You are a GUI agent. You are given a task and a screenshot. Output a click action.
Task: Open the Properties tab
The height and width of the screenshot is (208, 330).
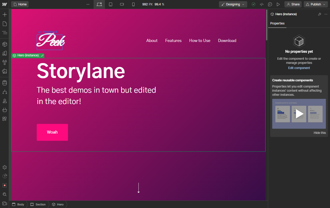(x=277, y=23)
